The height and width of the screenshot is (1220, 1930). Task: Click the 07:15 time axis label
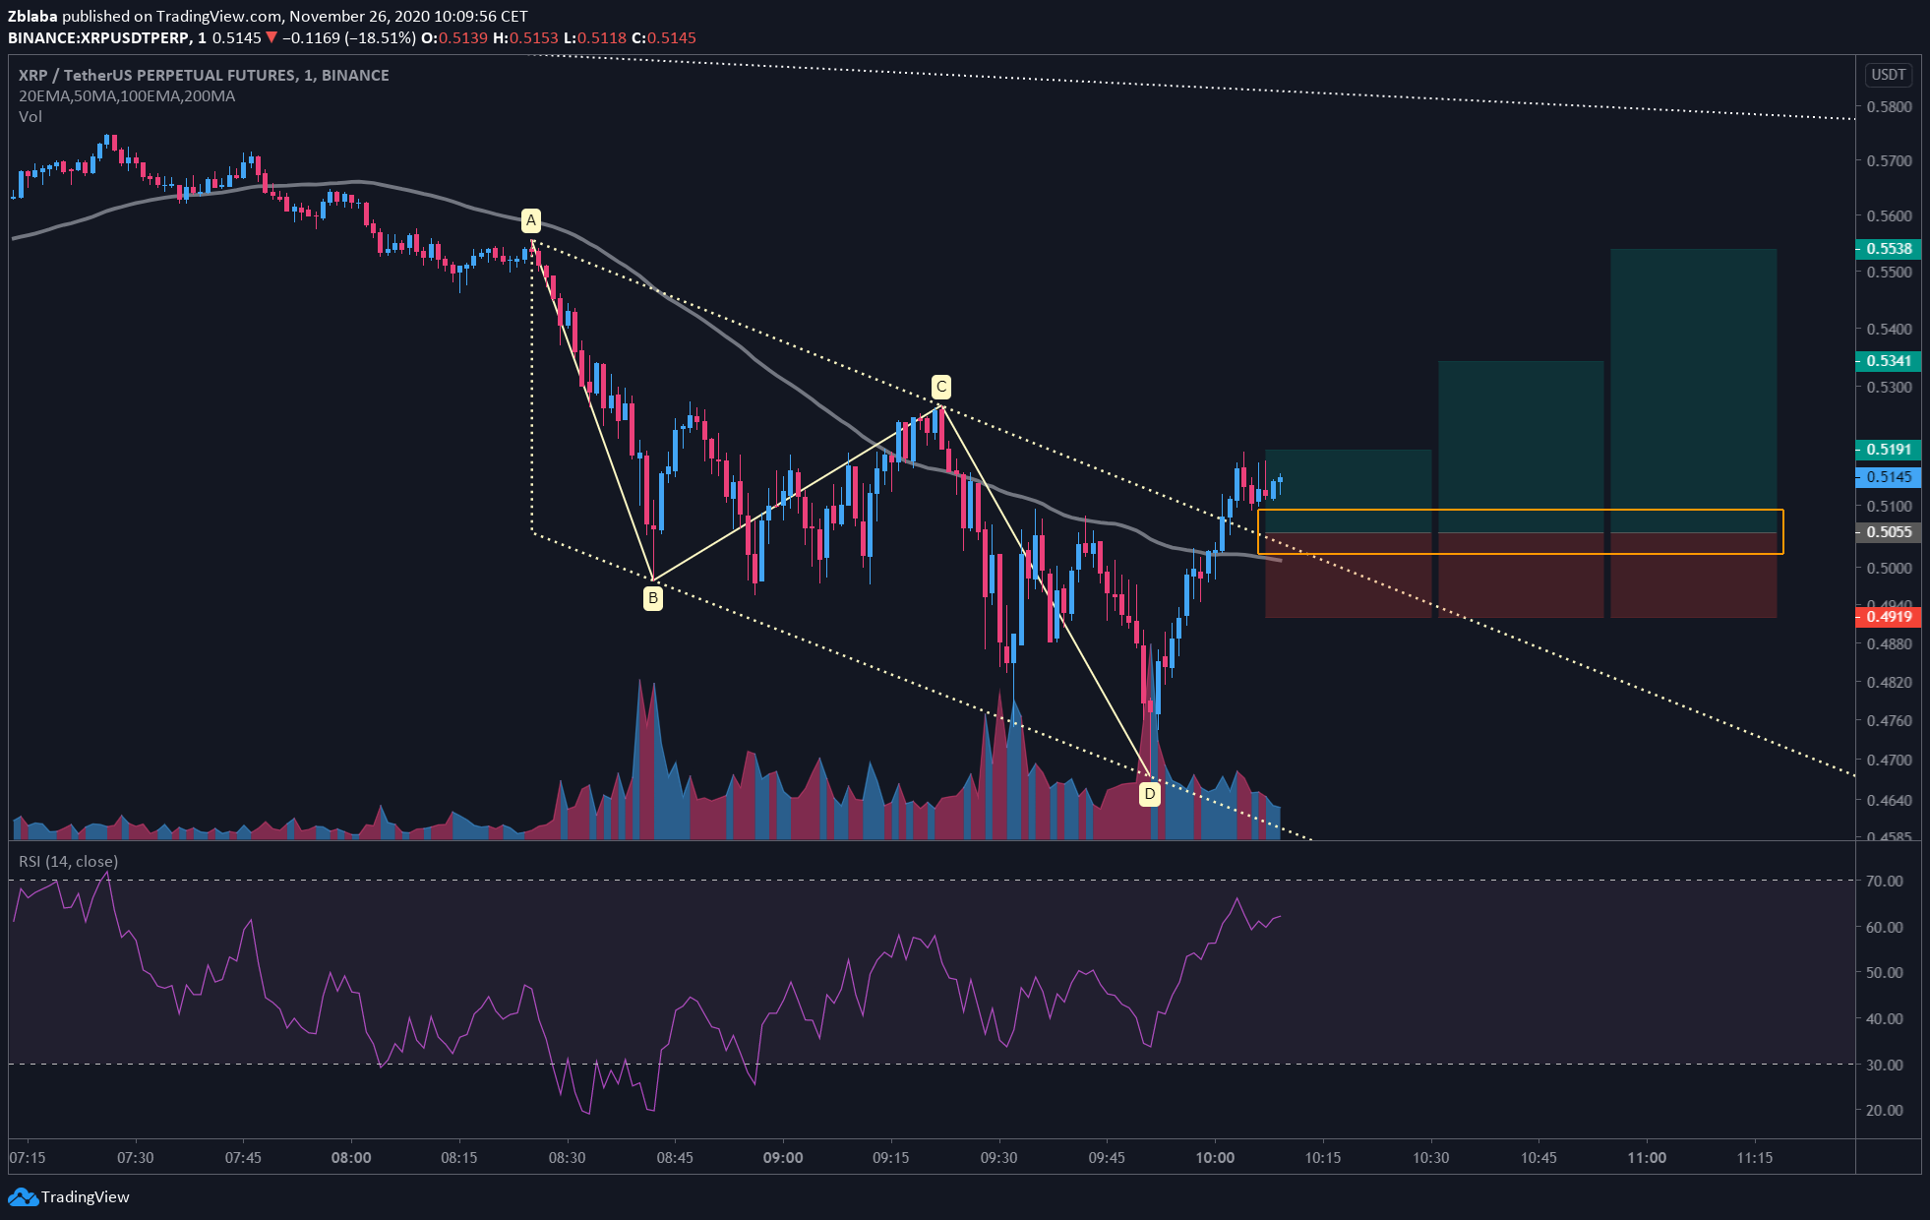tap(28, 1158)
